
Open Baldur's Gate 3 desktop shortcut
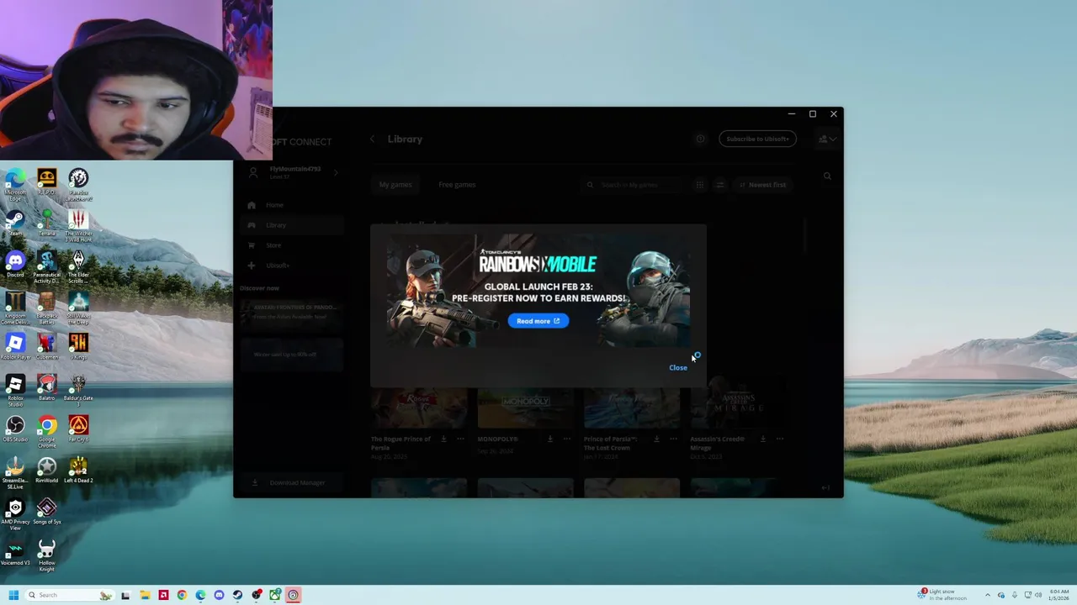[78, 390]
